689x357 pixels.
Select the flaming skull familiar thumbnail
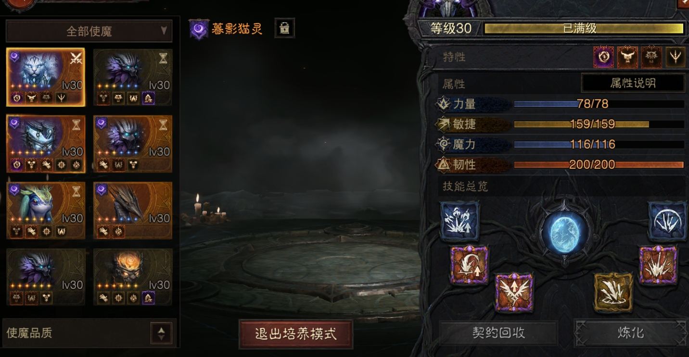133,277
